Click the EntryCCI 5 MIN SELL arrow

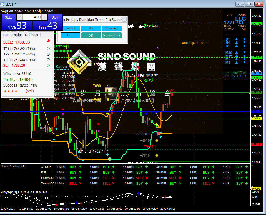113,178
